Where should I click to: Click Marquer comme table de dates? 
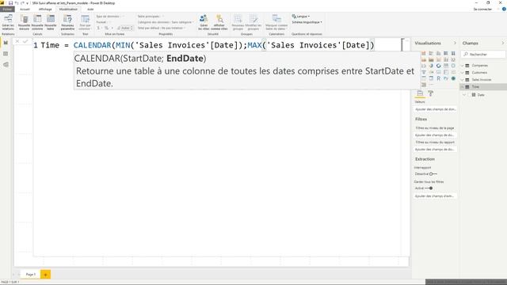tap(276, 22)
